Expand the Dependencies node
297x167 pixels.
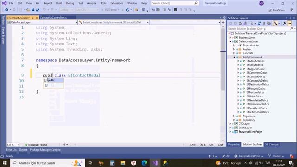(234, 45)
